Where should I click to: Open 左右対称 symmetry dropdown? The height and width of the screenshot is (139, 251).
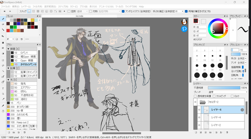pyautogui.click(x=109, y=11)
